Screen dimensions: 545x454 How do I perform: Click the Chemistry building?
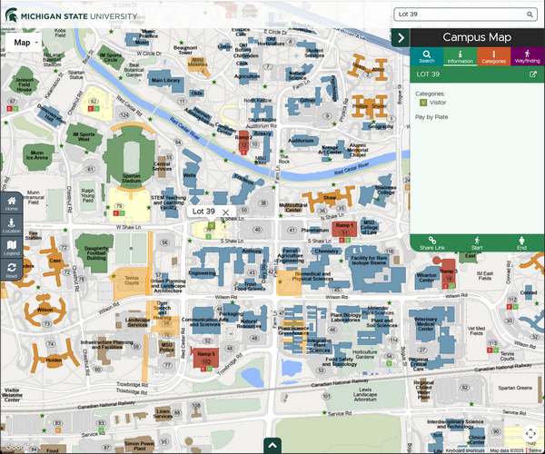click(x=326, y=251)
